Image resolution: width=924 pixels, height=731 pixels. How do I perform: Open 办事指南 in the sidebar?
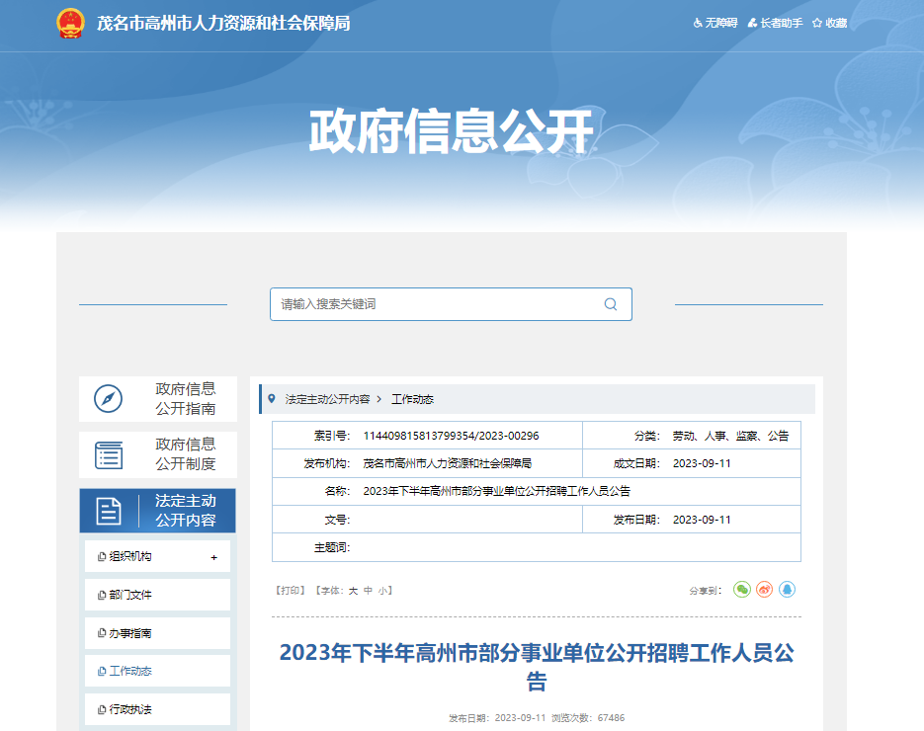pyautogui.click(x=130, y=633)
